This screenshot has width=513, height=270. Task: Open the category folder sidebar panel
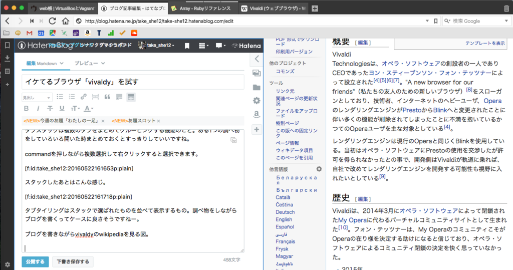256,87
